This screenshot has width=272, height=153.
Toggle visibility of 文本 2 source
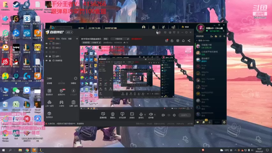[x=47, y=48]
